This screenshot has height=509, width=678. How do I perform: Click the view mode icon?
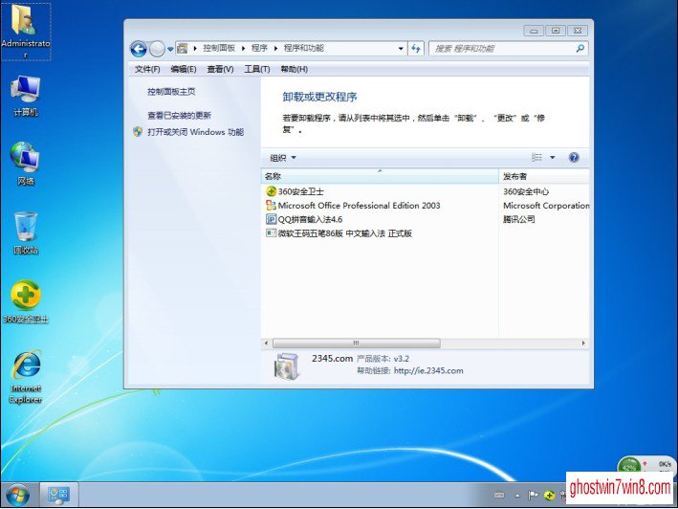[536, 158]
